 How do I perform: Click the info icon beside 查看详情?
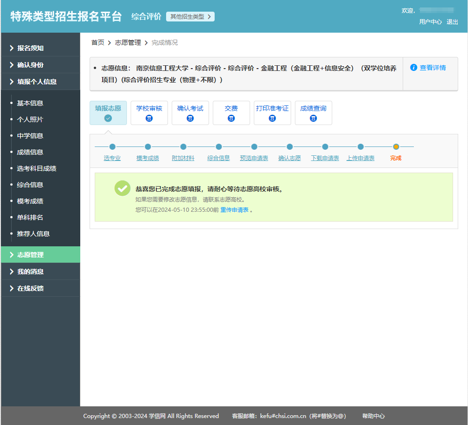pos(413,68)
